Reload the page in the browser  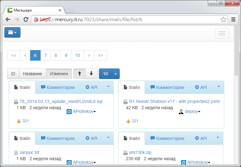pos(26,19)
